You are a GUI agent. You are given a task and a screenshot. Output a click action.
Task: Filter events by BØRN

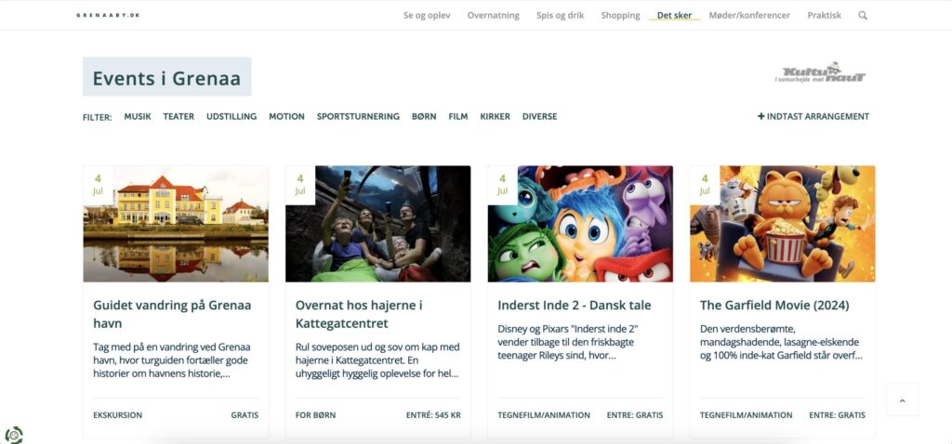click(x=424, y=116)
